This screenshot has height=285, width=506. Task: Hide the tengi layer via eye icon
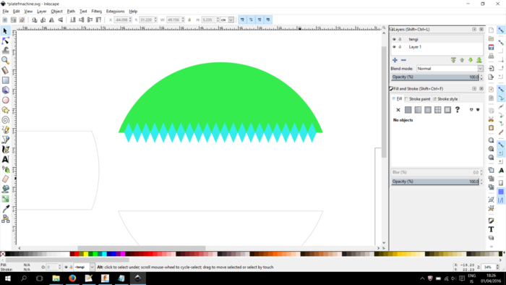coord(394,39)
